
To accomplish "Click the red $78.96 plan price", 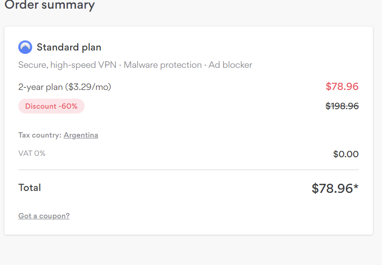I will [x=342, y=87].
